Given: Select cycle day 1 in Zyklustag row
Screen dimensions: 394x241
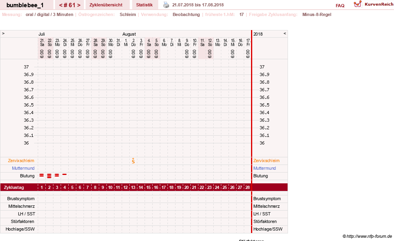Looking at the screenshot, I should (x=42, y=187).
